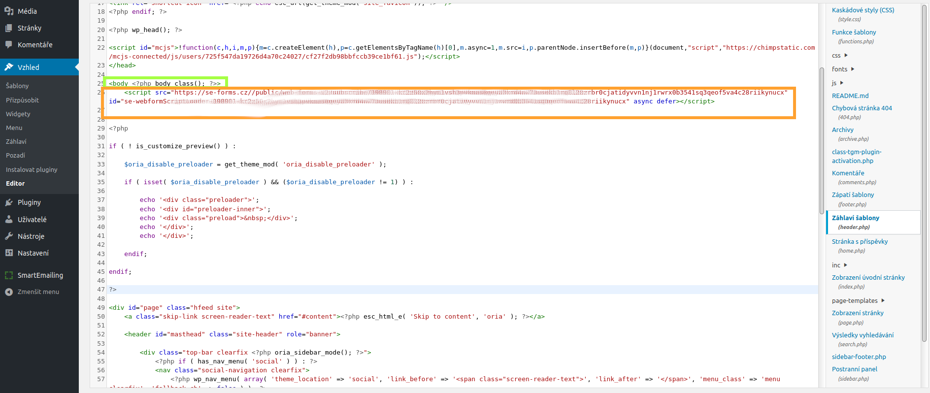
Task: Open the Pozadí submenu item
Action: 15,155
